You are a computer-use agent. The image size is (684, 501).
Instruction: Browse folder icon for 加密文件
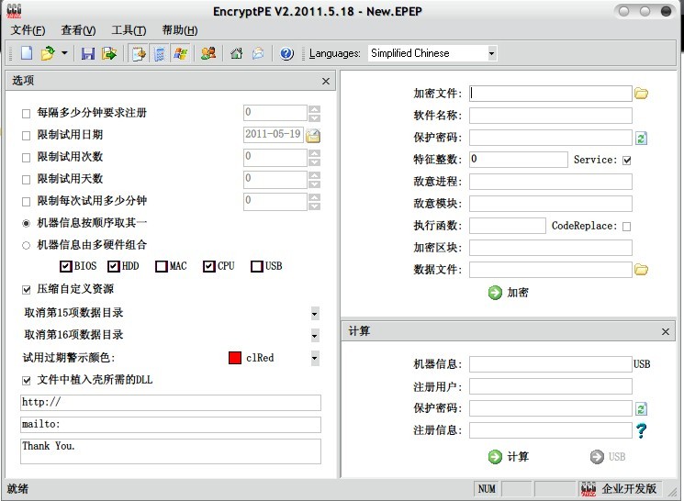[641, 94]
